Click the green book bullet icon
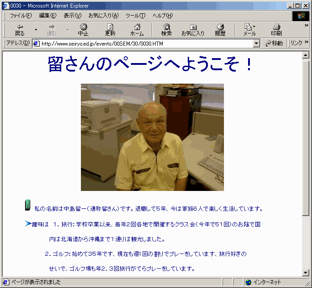Image resolution: width=312 pixels, height=288 pixels. click(x=28, y=205)
